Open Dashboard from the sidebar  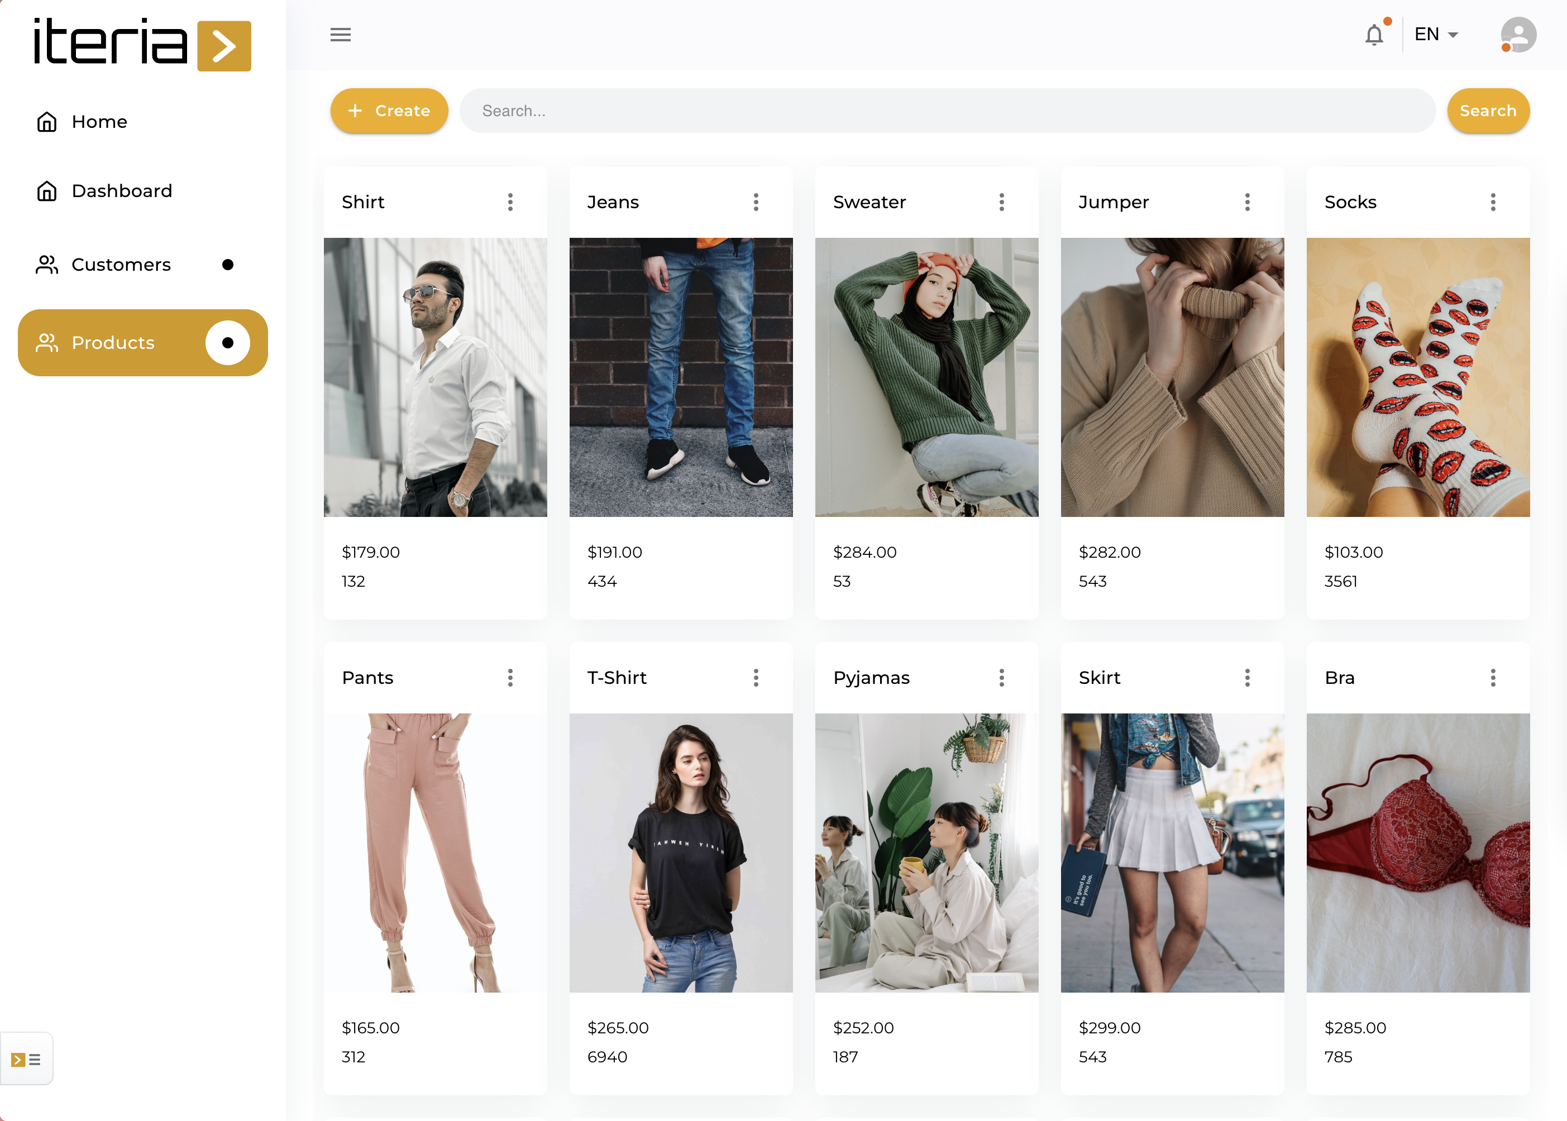(122, 191)
